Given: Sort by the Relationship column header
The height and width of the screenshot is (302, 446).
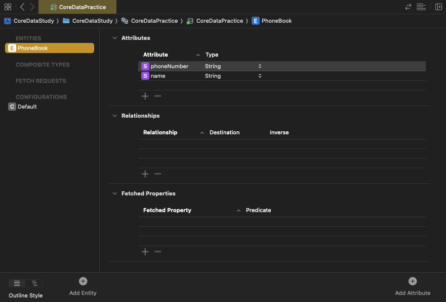Looking at the screenshot, I should click(160, 132).
